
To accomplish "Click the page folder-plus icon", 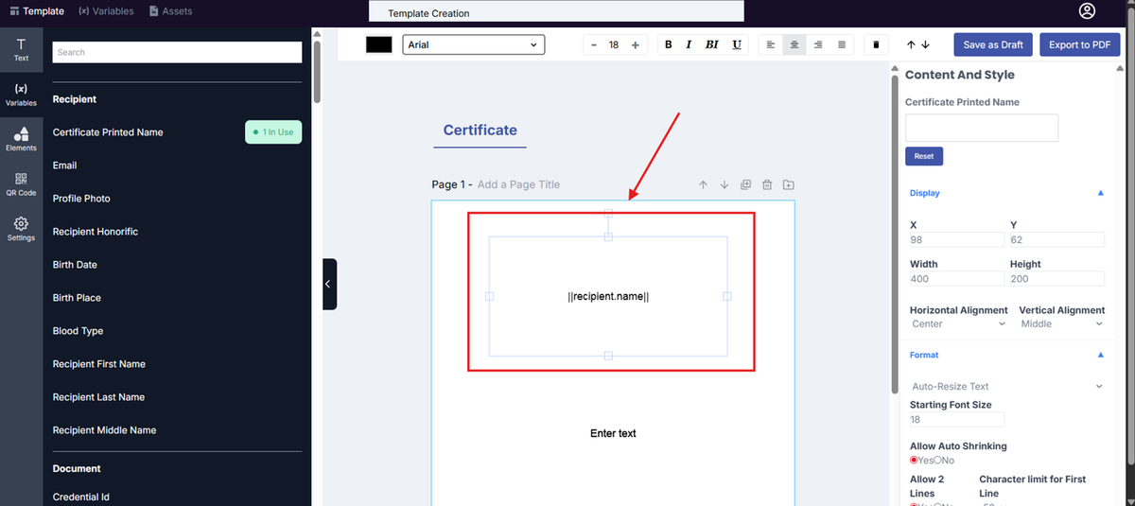I will pos(789,184).
